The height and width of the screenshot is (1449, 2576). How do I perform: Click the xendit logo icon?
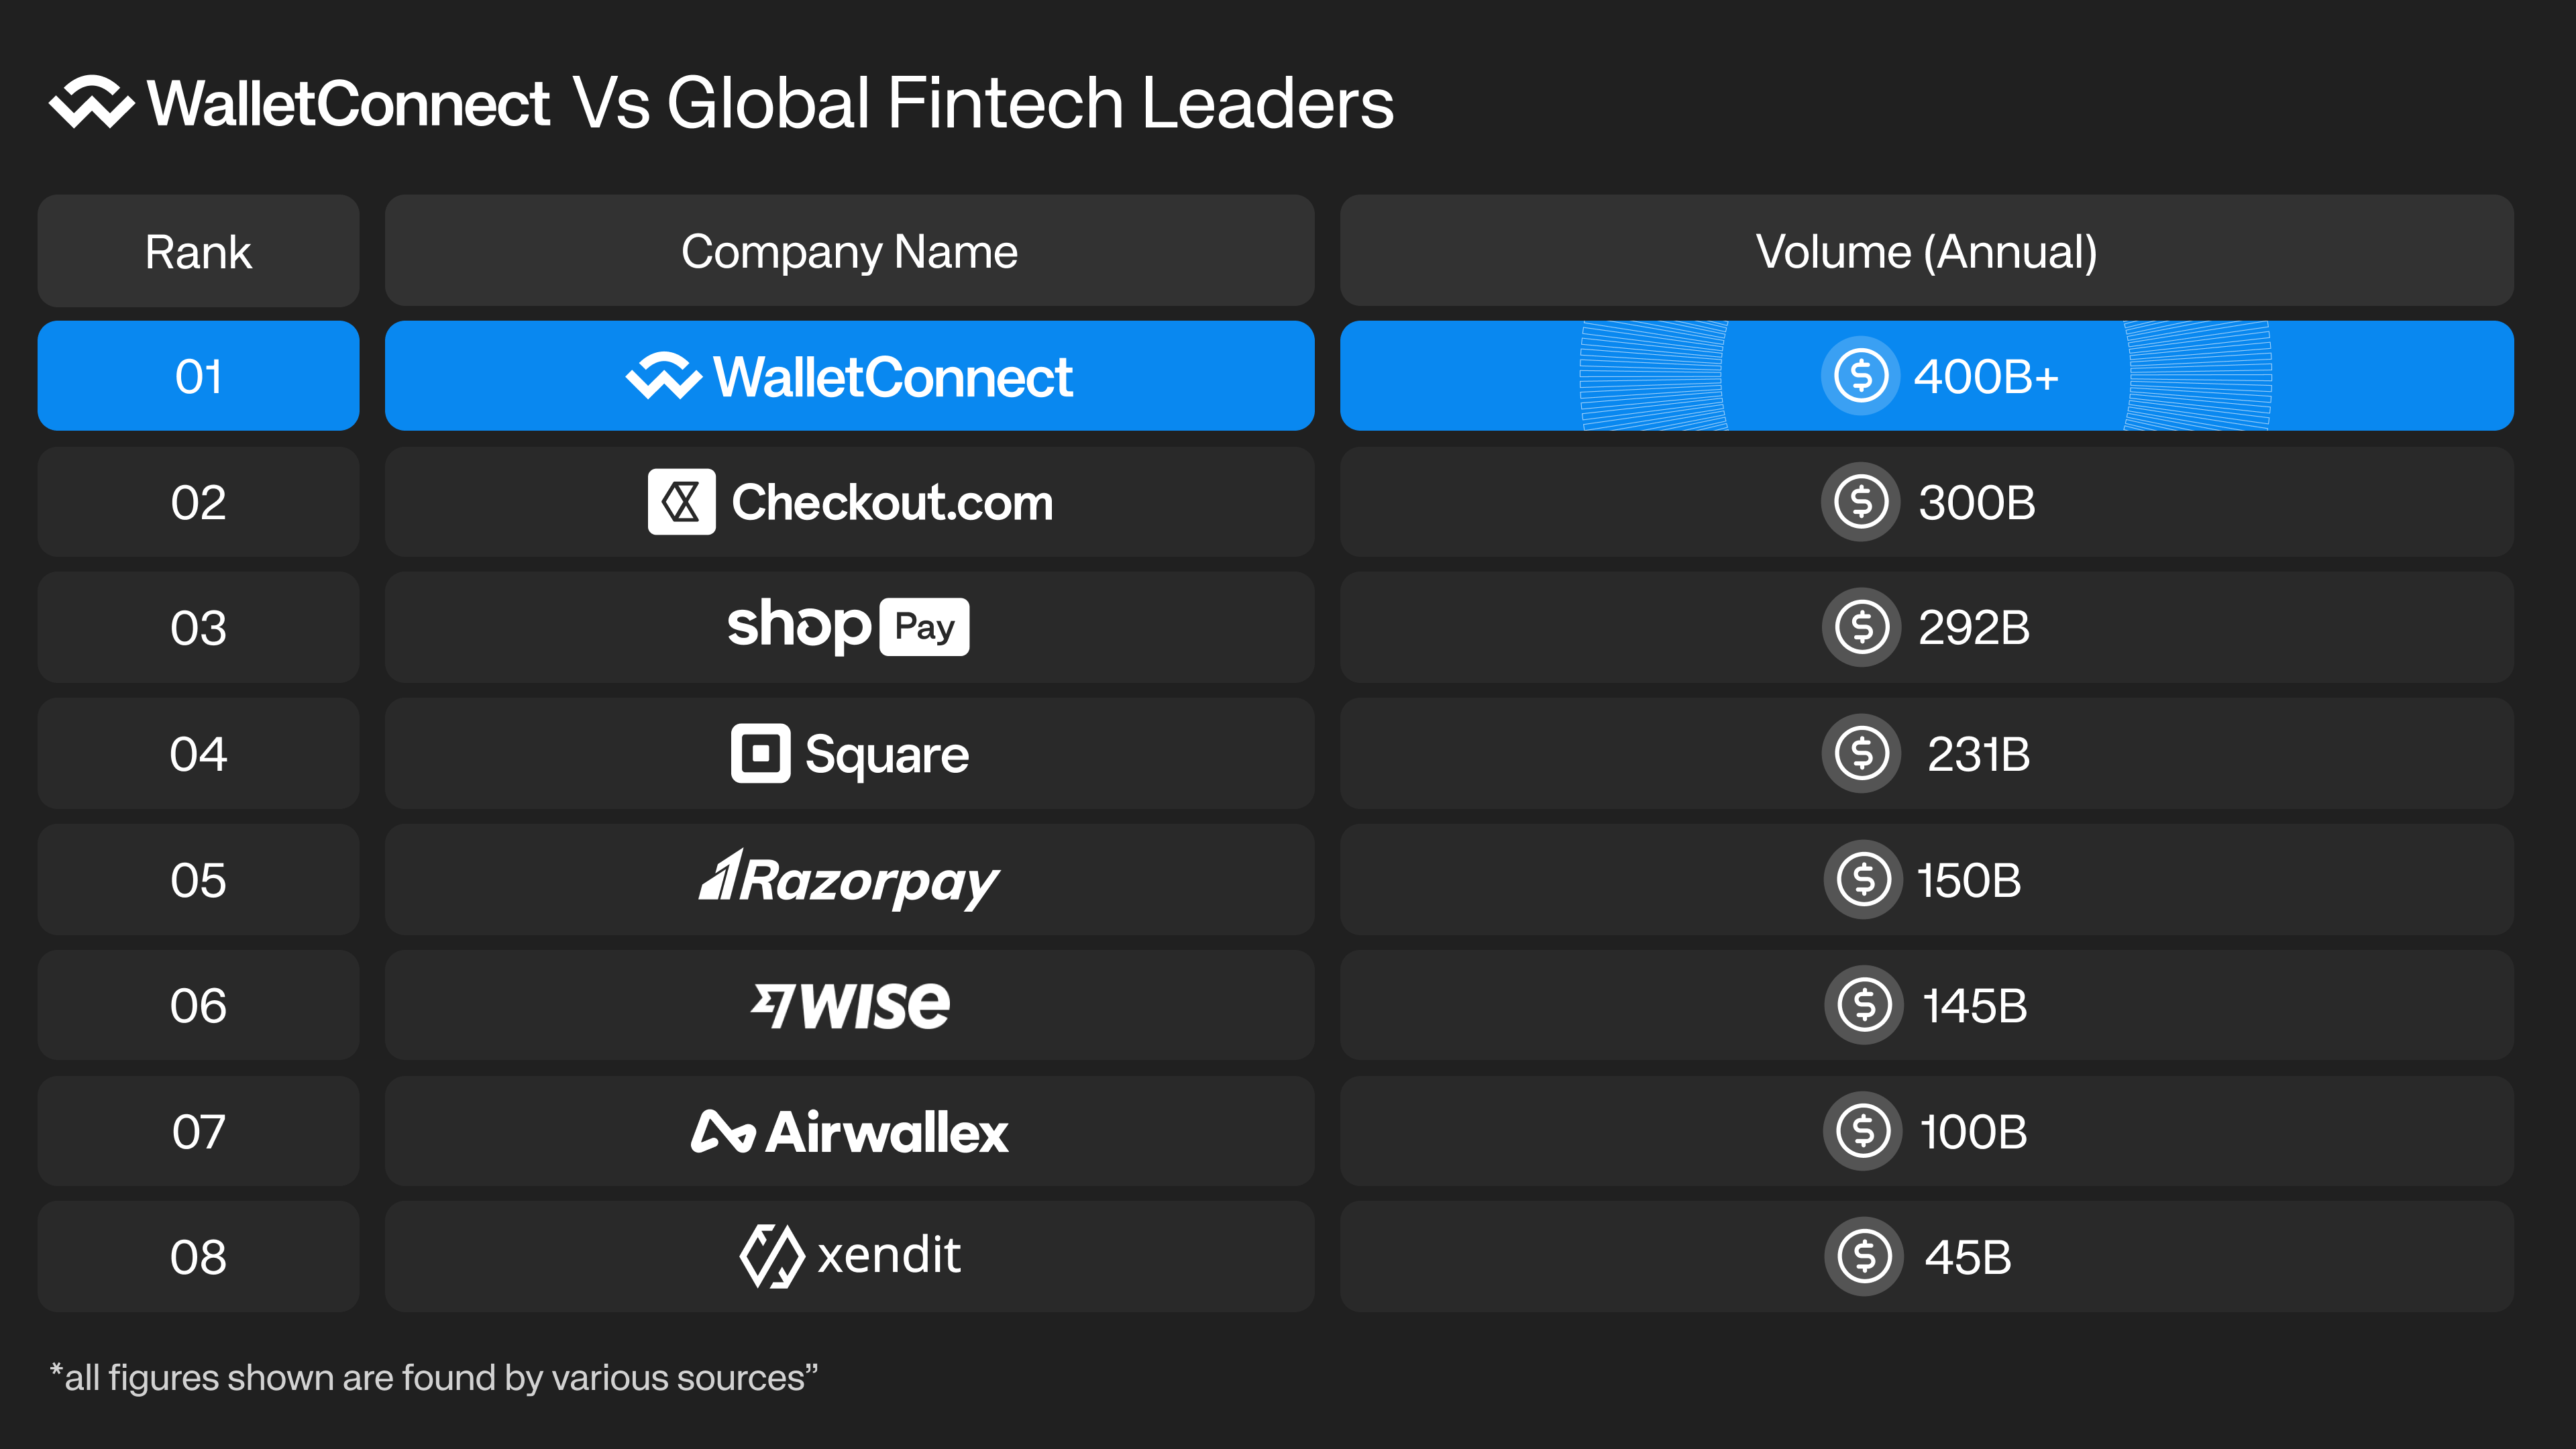(x=772, y=1256)
